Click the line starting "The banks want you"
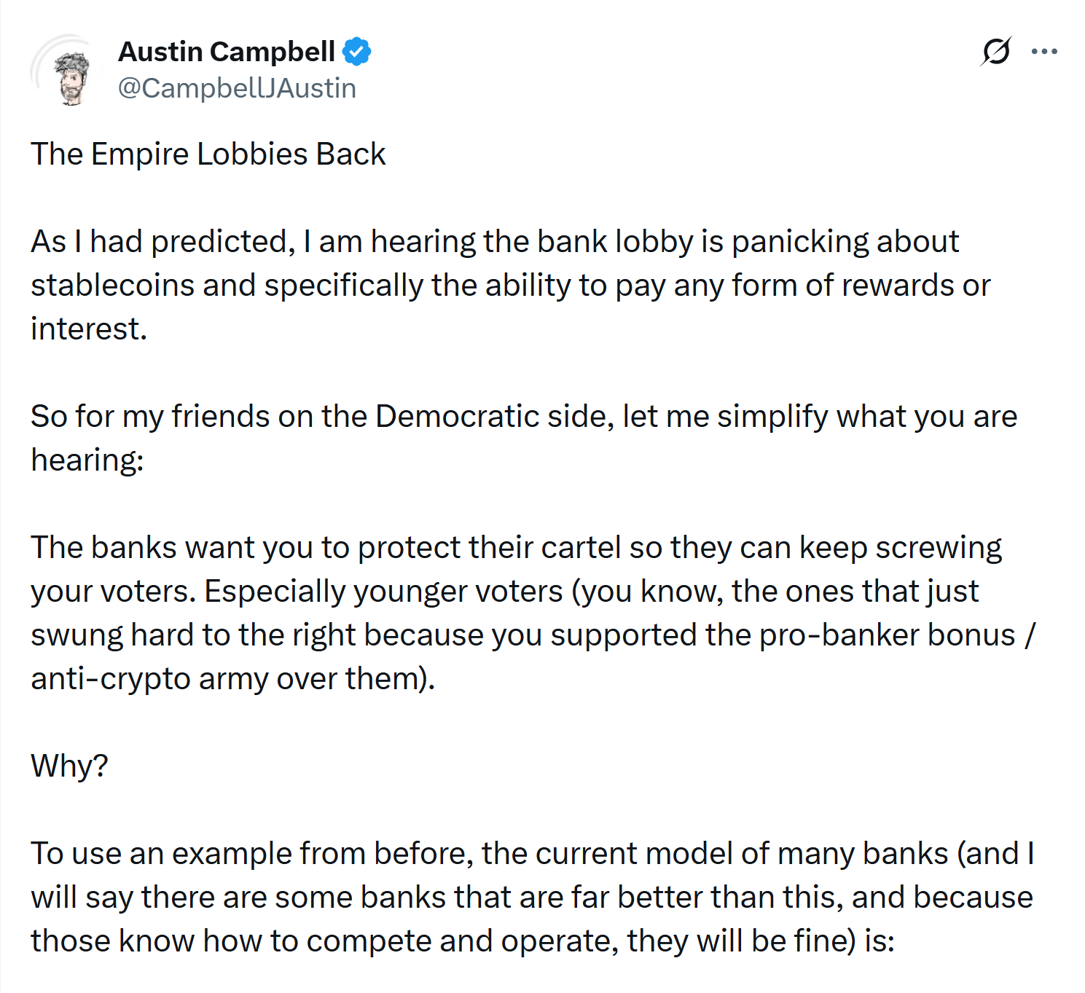The height and width of the screenshot is (993, 1085). coord(516,548)
